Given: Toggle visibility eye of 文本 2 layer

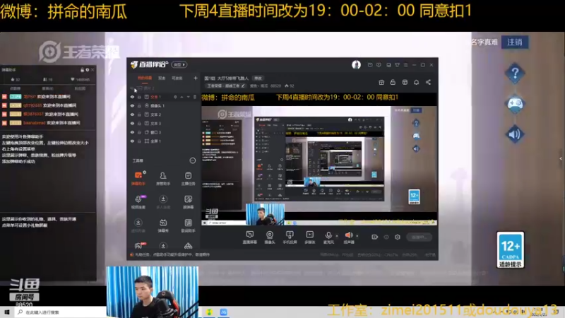Looking at the screenshot, I should [x=132, y=114].
